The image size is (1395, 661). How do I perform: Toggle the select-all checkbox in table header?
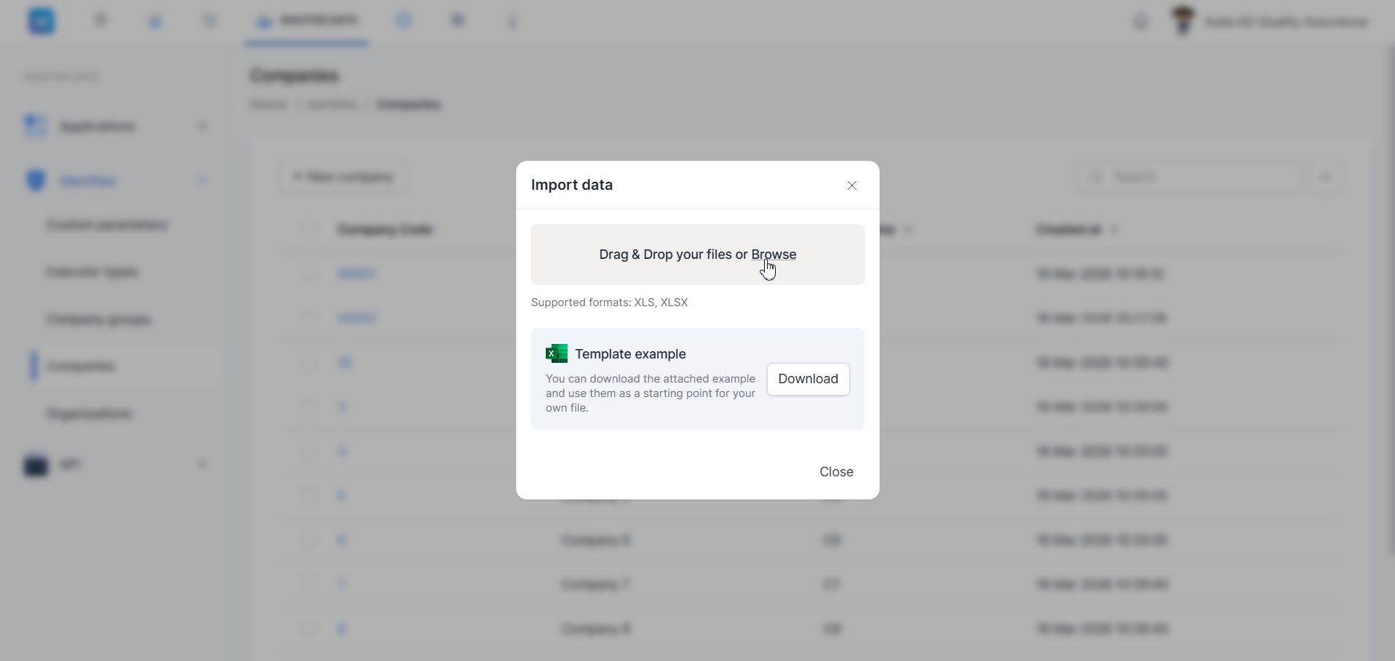309,230
